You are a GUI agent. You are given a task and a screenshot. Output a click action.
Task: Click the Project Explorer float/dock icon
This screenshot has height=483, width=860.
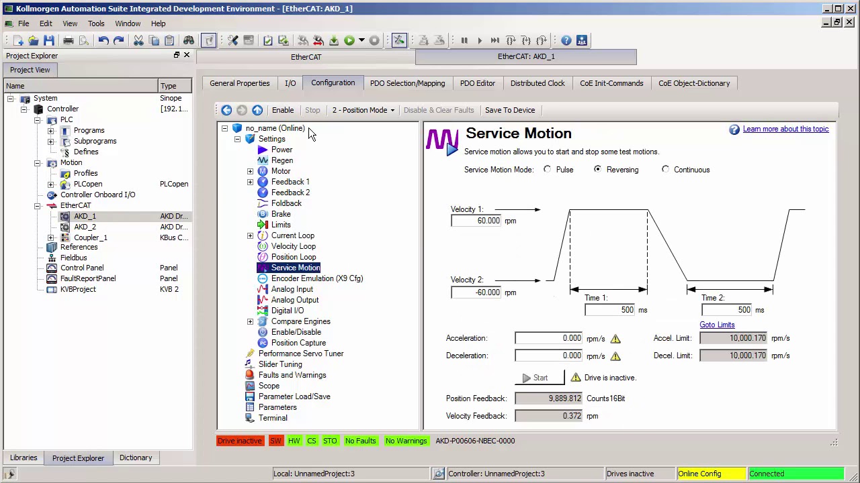(x=177, y=55)
